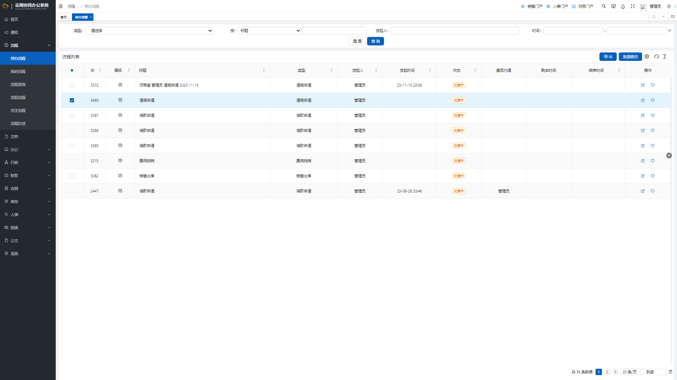
Task: Open tab bar dropdown chevron
Action: [x=663, y=17]
